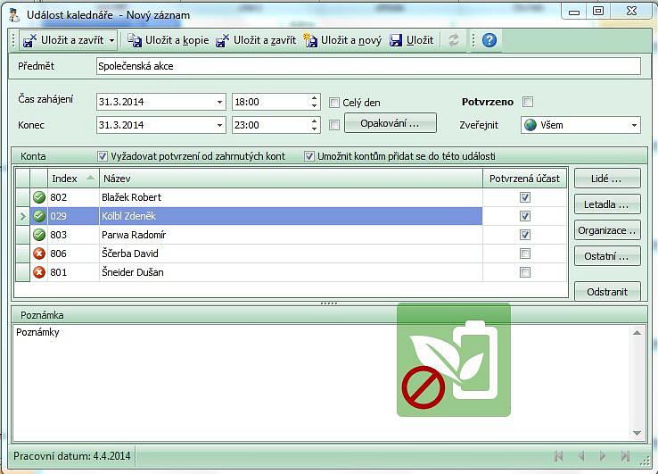
Task: Expand the start date picker dropdown
Action: pos(219,103)
